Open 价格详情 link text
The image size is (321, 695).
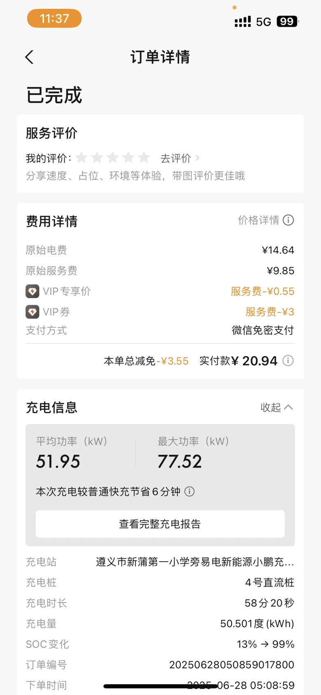(258, 220)
